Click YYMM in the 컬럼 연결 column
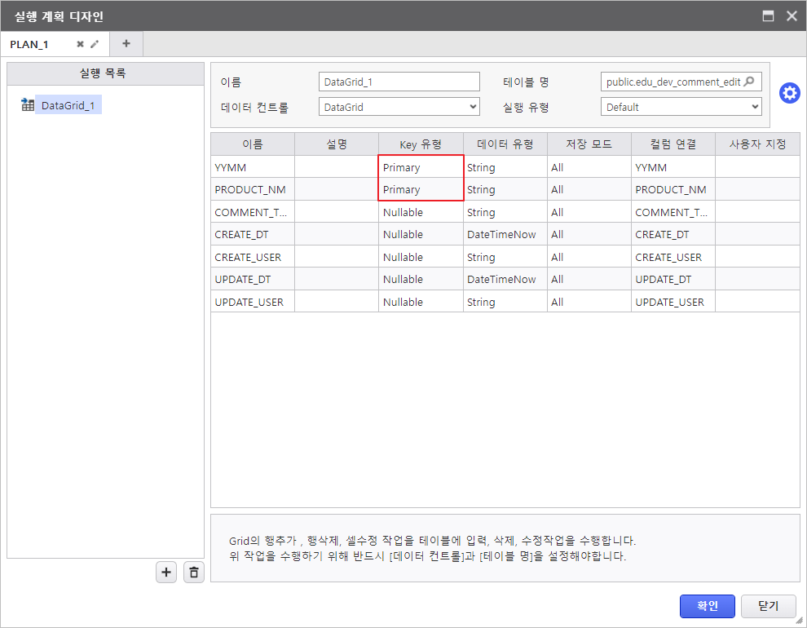This screenshot has height=628, width=807. point(673,167)
